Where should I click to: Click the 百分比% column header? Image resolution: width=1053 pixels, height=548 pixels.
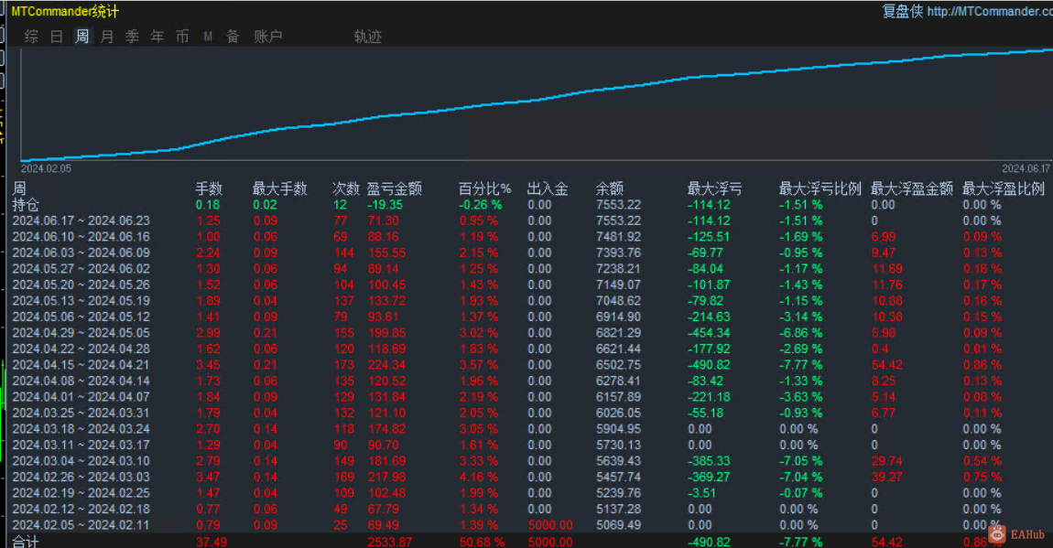coord(485,188)
